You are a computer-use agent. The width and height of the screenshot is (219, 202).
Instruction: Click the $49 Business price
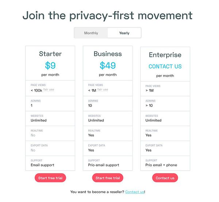click(x=108, y=66)
